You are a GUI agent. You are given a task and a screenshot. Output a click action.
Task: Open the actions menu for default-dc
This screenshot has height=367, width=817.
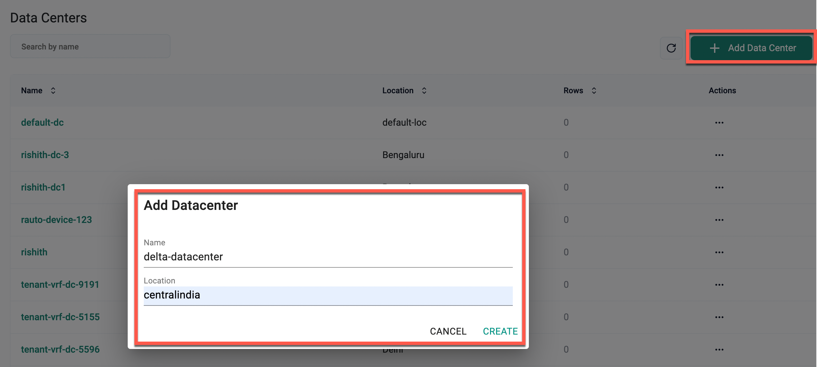(x=719, y=122)
